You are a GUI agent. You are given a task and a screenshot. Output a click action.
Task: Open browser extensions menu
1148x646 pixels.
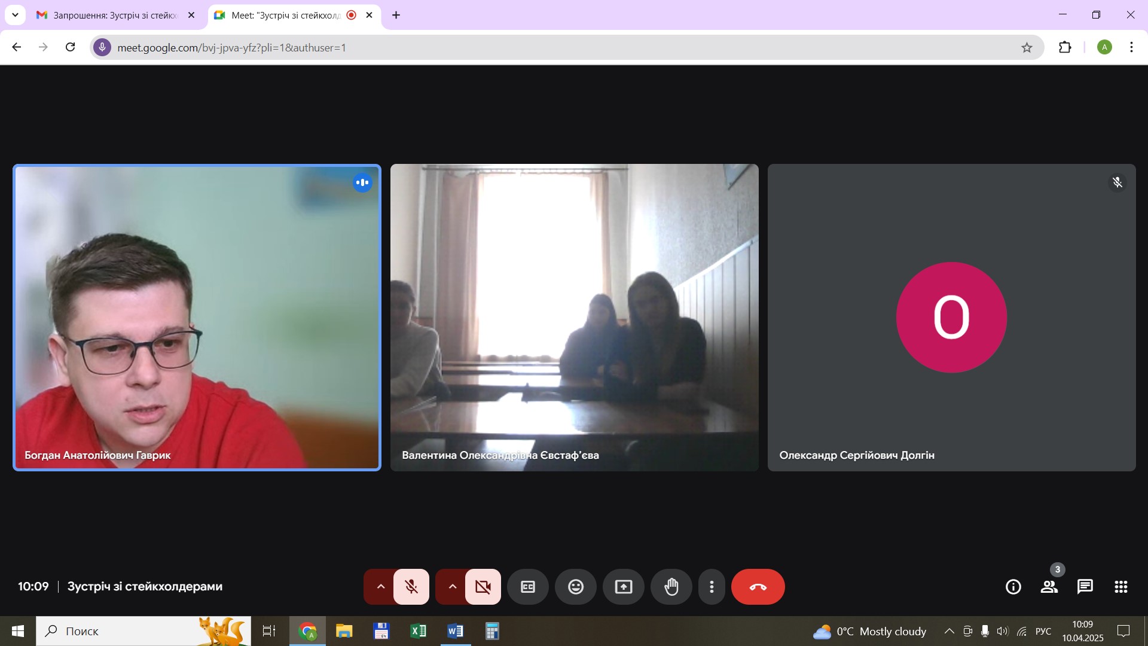coord(1065,47)
